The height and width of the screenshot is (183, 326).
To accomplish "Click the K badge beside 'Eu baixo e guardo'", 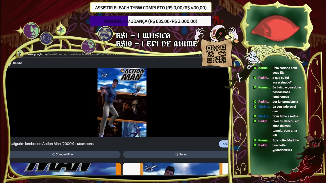I will tap(255, 87).
